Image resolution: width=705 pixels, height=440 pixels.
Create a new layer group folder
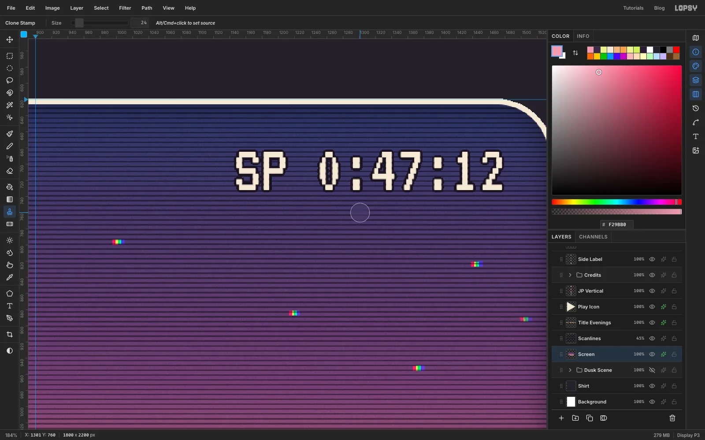click(575, 418)
